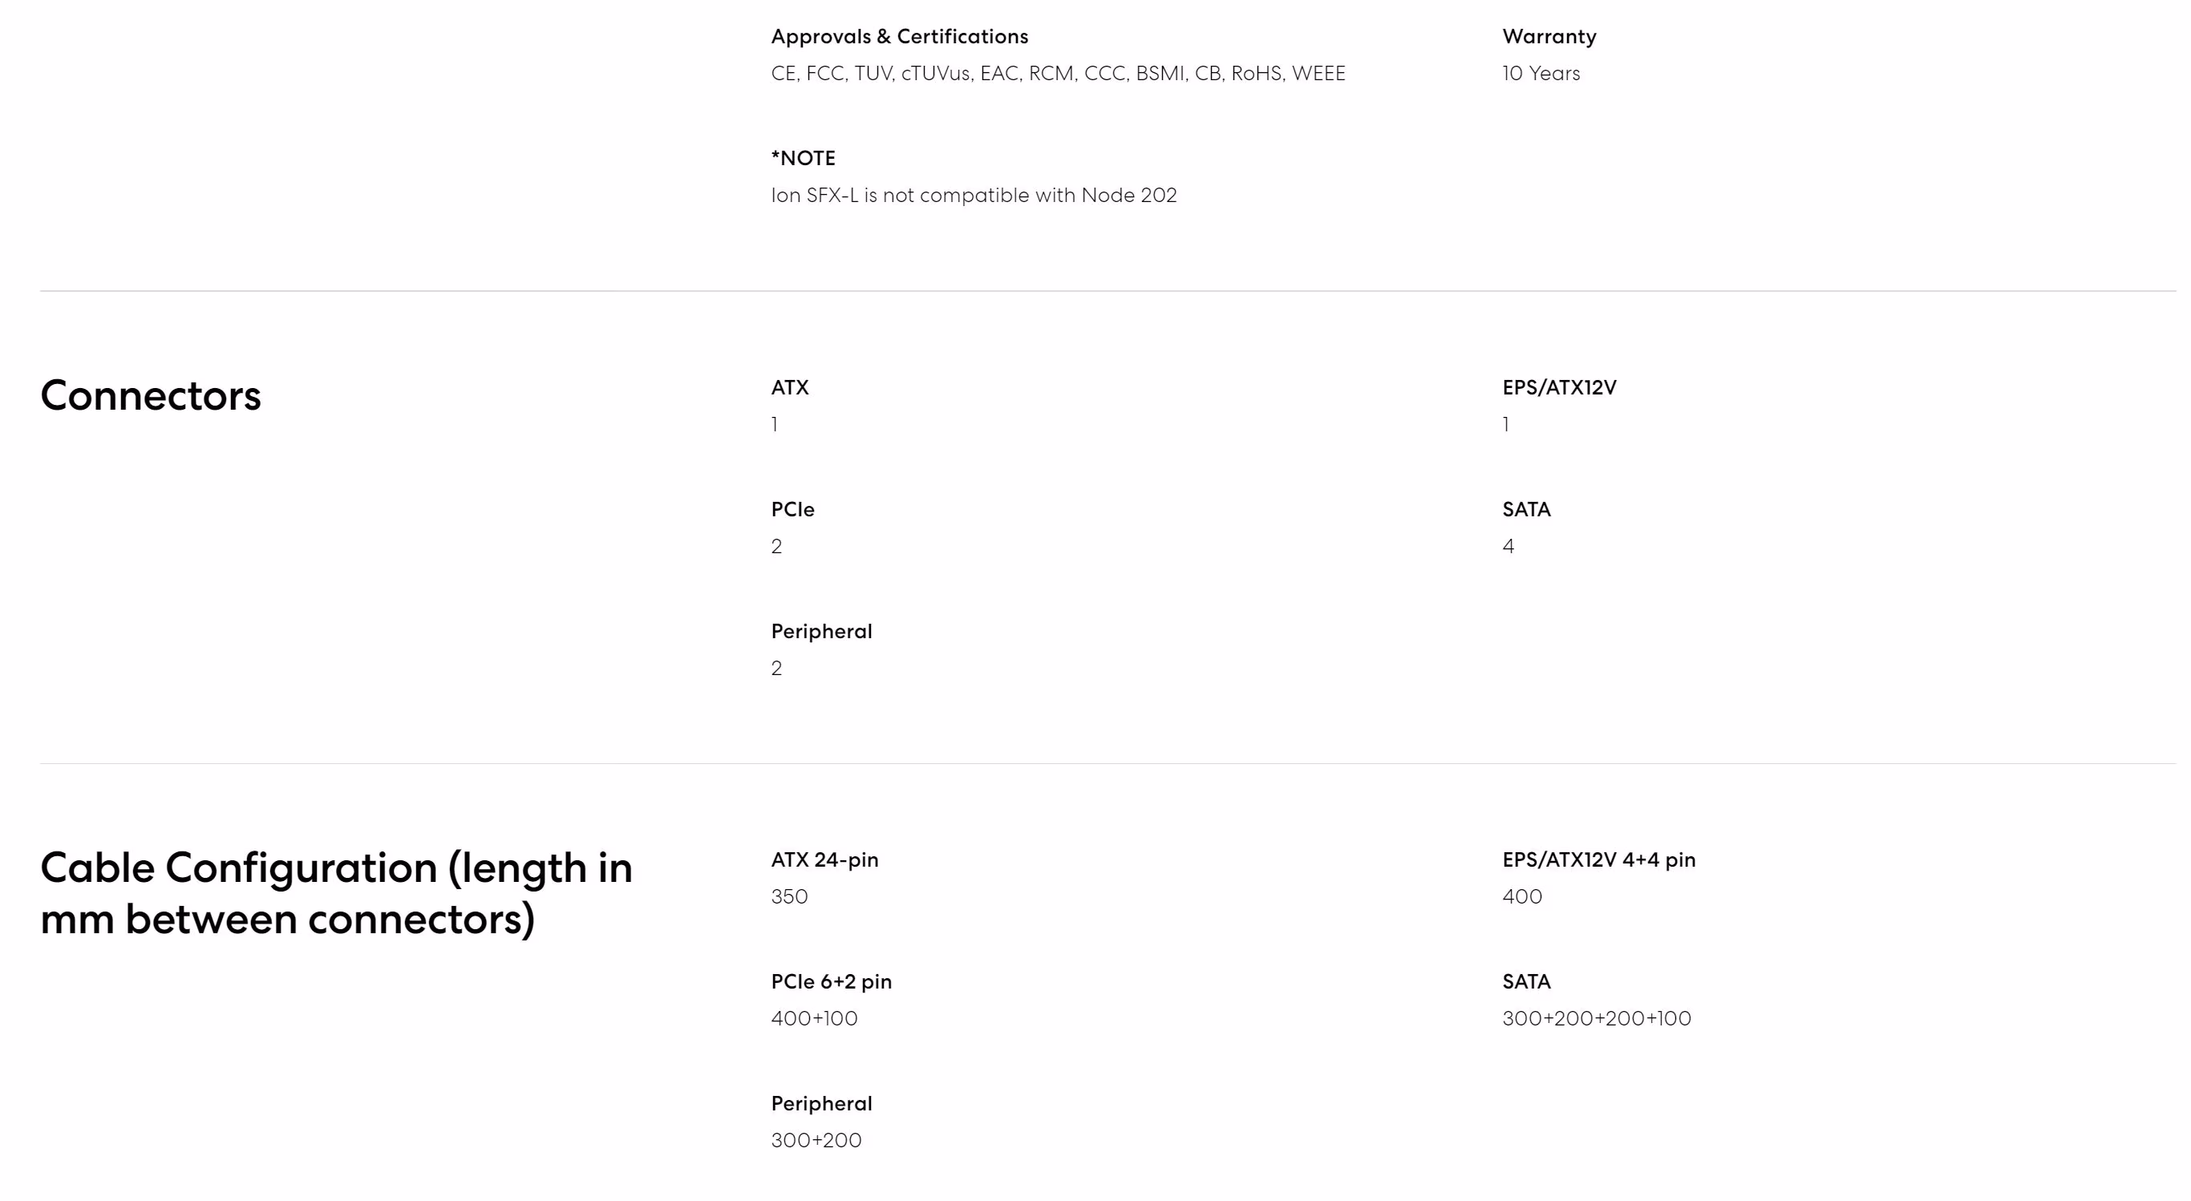Click the SATA connector count value 4
The image size is (2191, 1201).
pos(1508,546)
